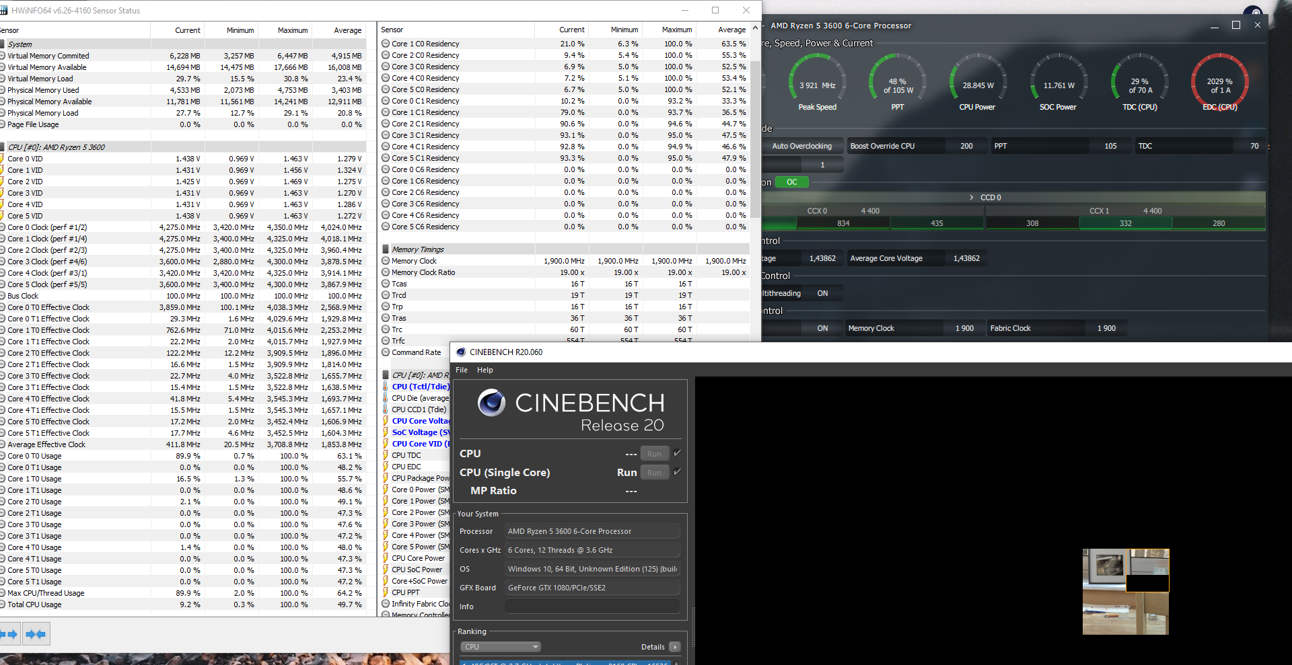This screenshot has width=1292, height=665.
Task: Toggle the CPU (Single Core) test checkbox
Action: click(677, 472)
